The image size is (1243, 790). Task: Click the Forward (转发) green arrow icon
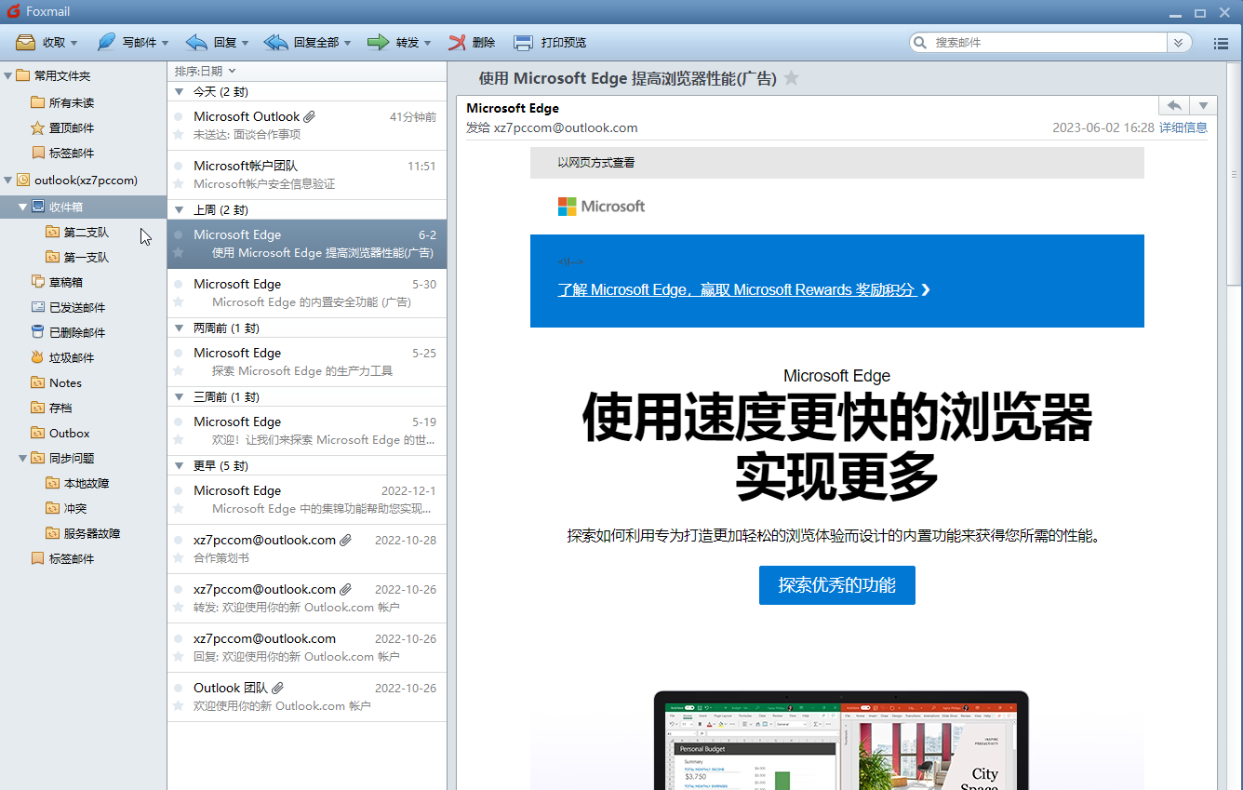(378, 42)
